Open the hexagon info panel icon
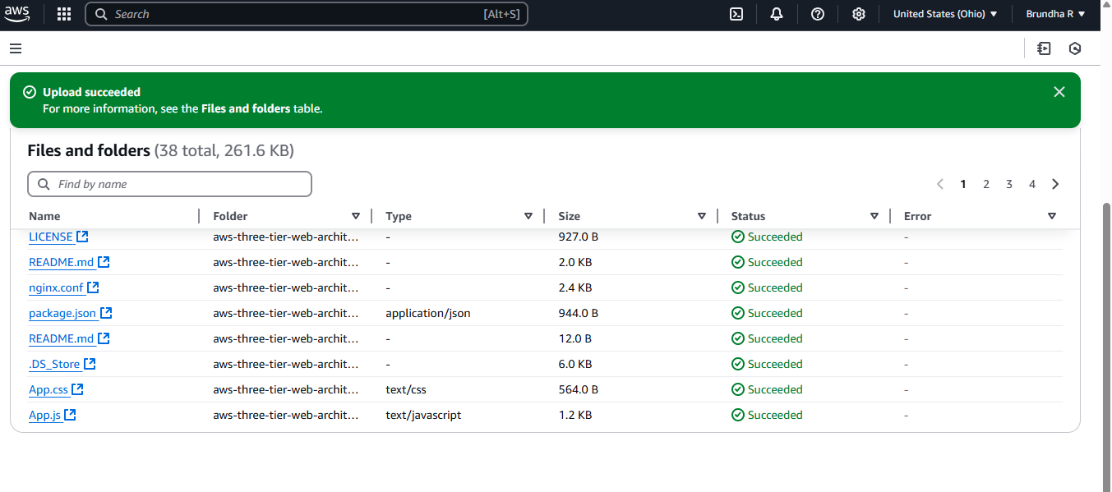 point(1075,49)
